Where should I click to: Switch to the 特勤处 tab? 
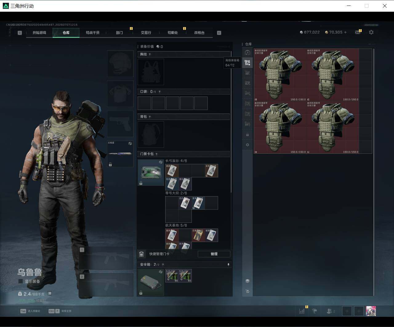point(173,33)
